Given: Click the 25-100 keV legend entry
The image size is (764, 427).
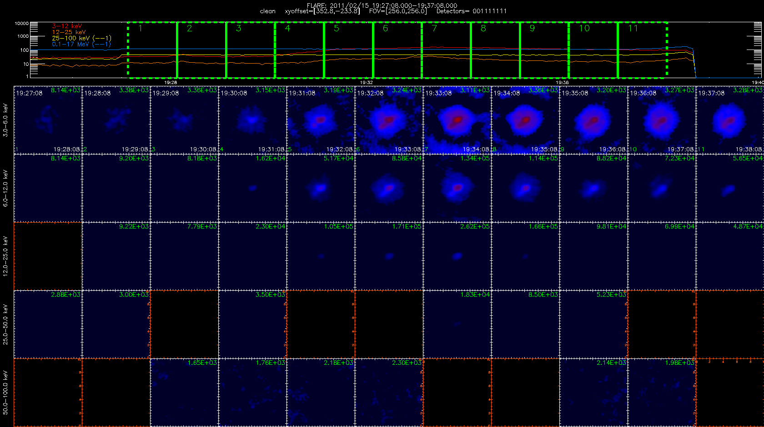Looking at the screenshot, I should (81, 38).
